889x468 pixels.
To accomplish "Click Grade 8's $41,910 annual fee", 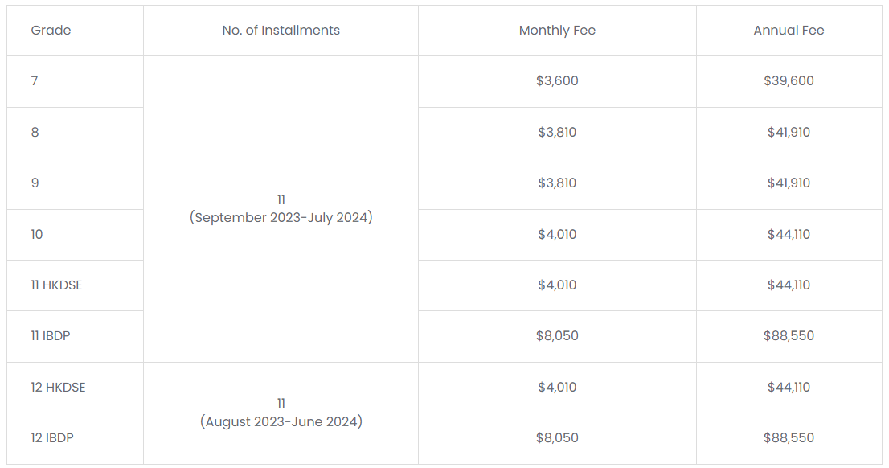I will 789,132.
